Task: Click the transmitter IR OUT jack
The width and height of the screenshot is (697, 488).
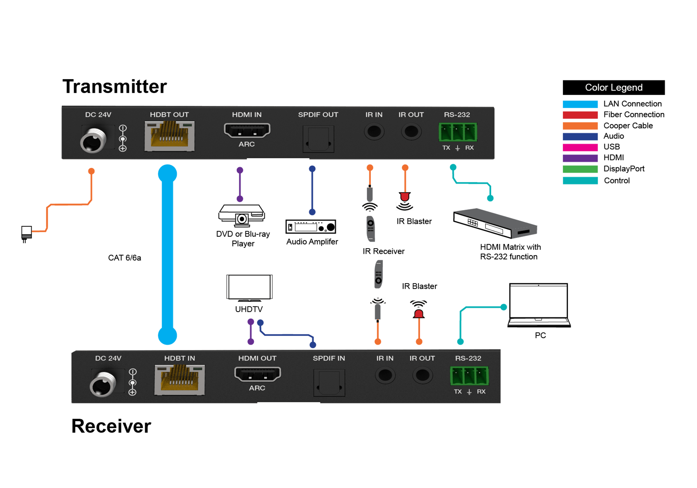Action: (x=411, y=132)
